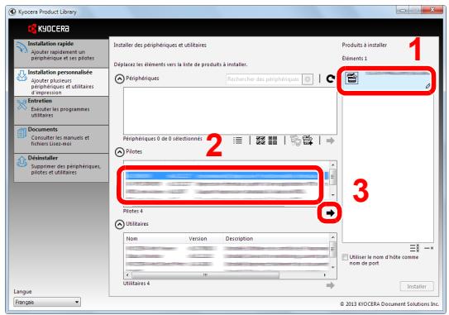
Task: Collapse the Pilotes section
Action: tap(119, 152)
